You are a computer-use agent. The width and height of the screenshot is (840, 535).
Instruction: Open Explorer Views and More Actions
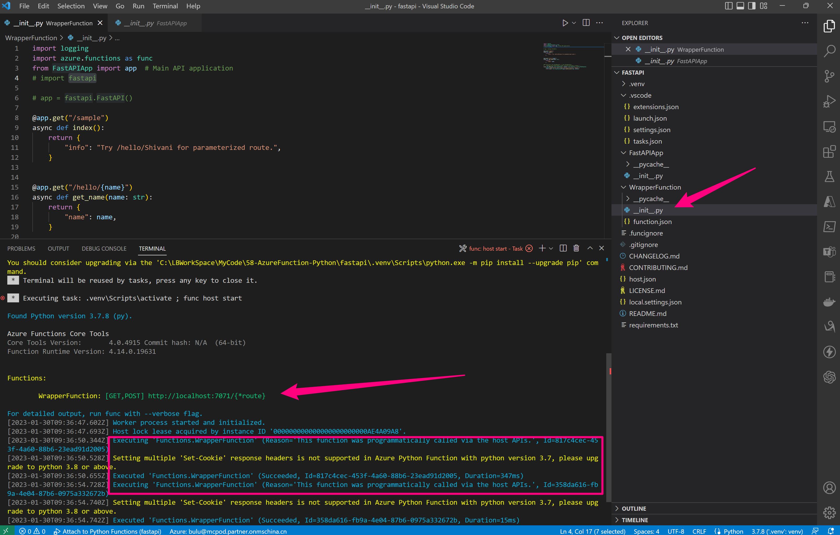805,23
